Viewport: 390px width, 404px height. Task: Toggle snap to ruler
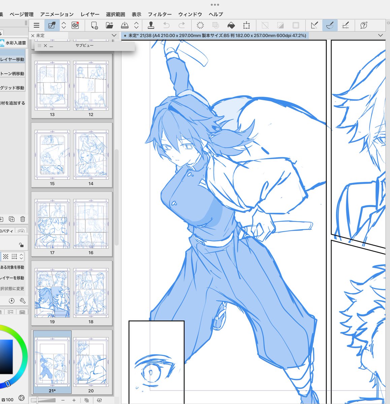pyautogui.click(x=315, y=25)
